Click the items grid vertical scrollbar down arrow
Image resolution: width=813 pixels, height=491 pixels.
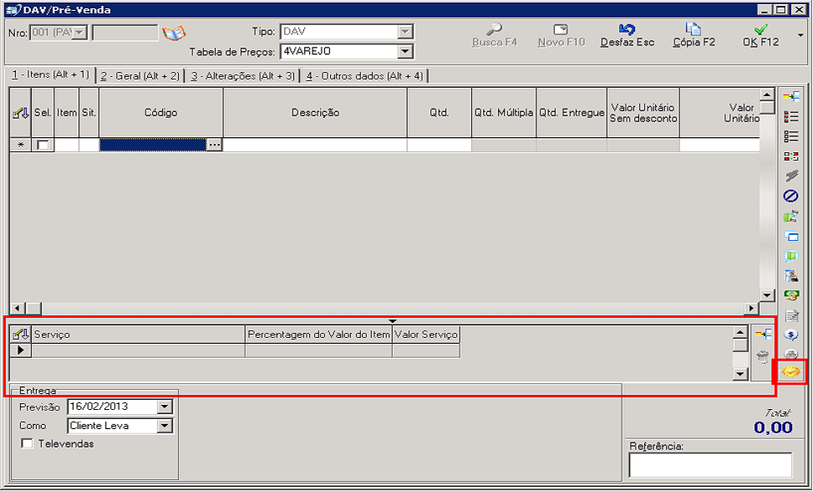767,295
